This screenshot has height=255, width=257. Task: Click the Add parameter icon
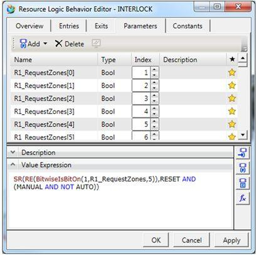(23, 43)
